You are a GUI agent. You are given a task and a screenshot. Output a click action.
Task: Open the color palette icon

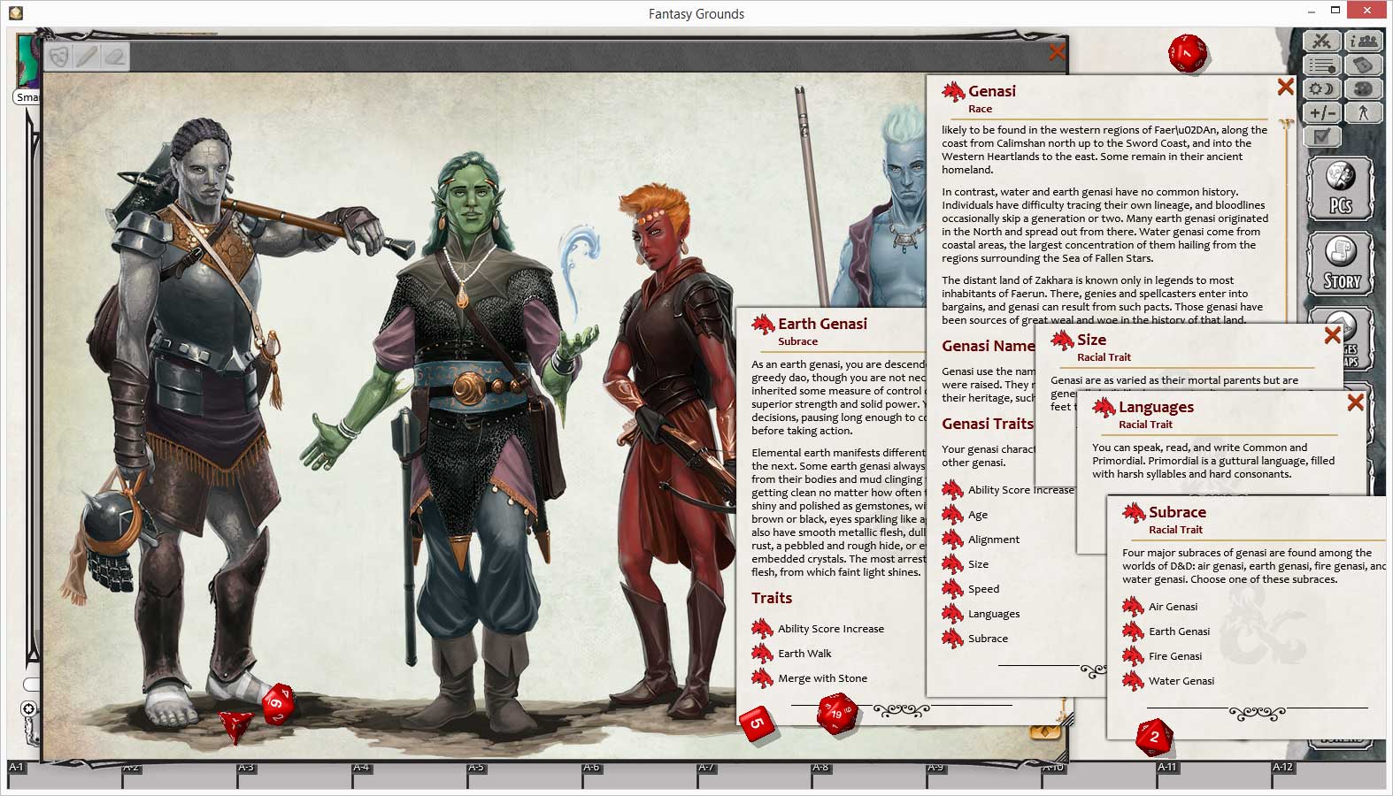(1363, 89)
